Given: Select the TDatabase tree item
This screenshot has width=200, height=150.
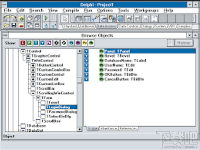Looking at the screenshot, I should click(x=36, y=126).
